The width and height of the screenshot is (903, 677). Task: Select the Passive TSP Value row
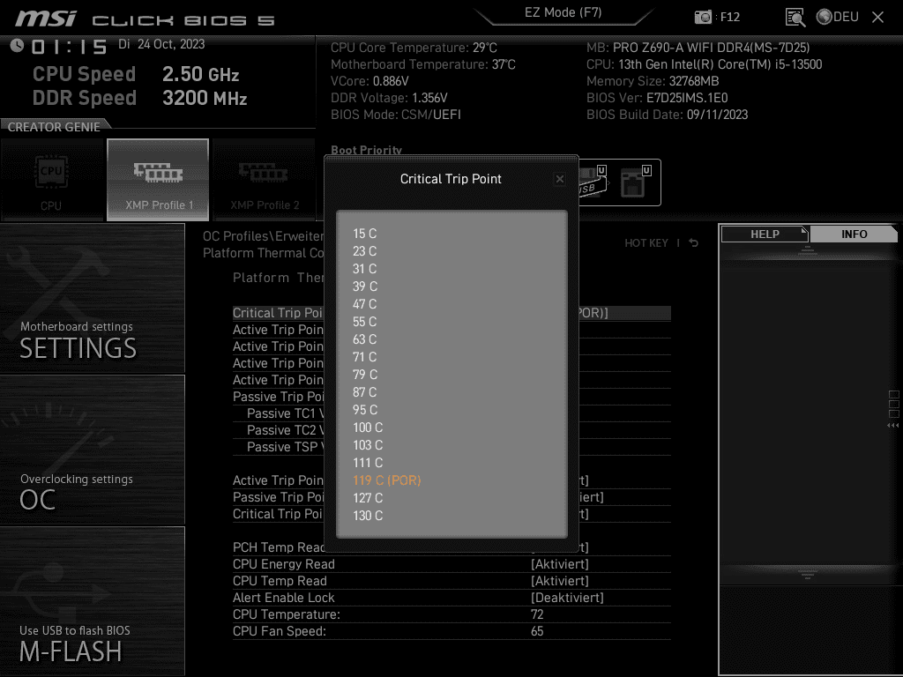(x=451, y=447)
